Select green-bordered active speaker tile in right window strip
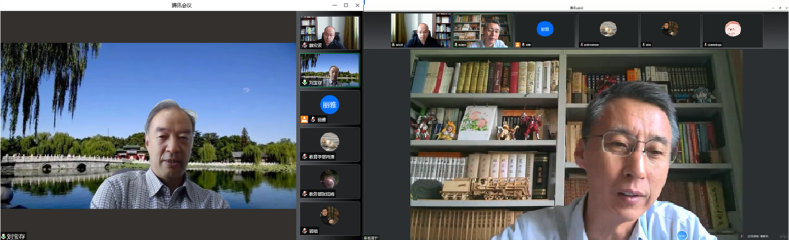The image size is (789, 240). (483, 30)
